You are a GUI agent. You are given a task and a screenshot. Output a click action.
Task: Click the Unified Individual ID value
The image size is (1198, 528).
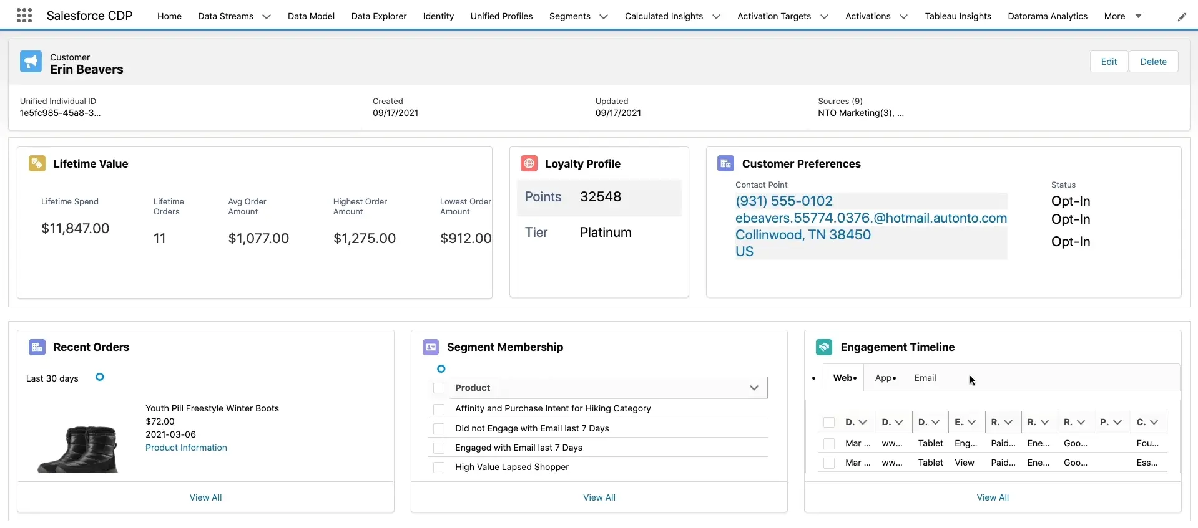coord(60,113)
